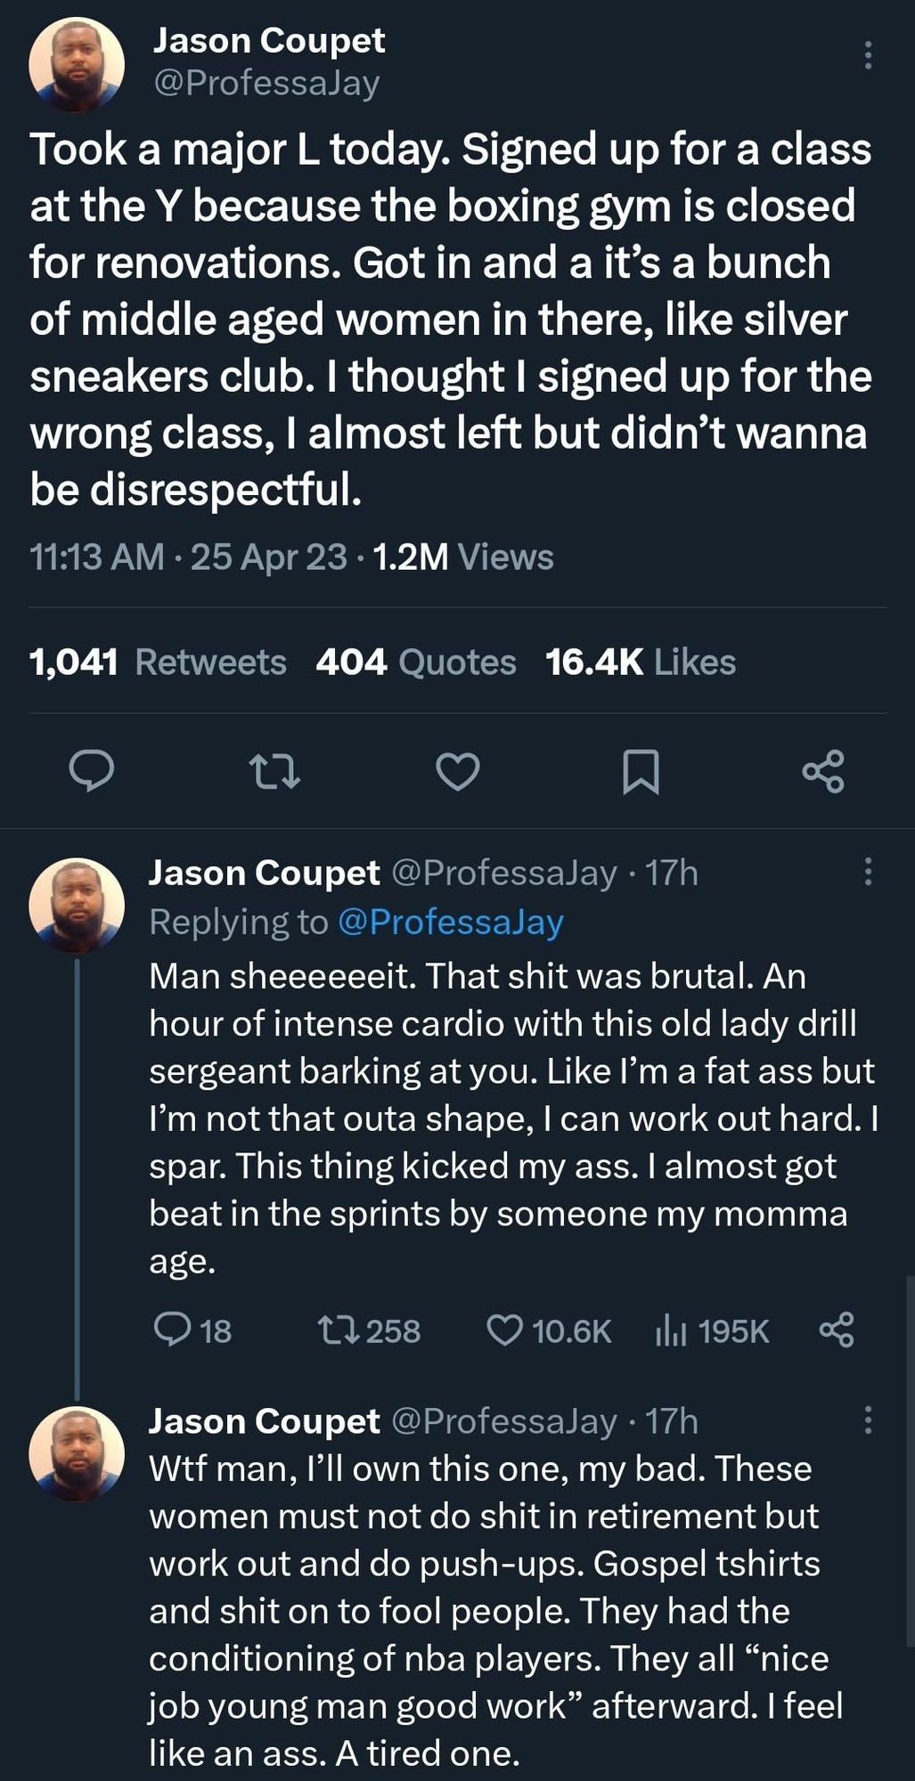Bookmark the main tweet
The height and width of the screenshot is (1781, 915).
coord(641,771)
